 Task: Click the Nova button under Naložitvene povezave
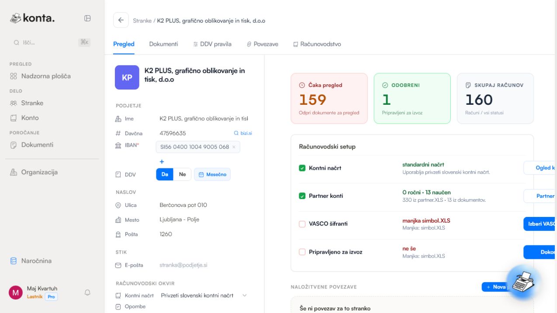[x=496, y=287]
